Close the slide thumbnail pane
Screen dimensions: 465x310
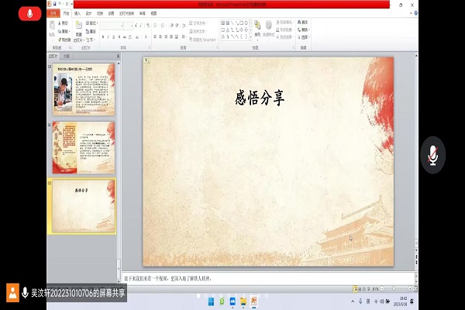click(x=118, y=56)
